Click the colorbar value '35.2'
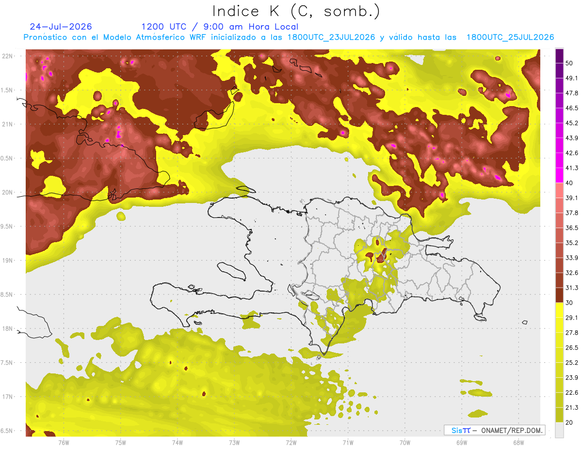The height and width of the screenshot is (449, 582). (x=571, y=243)
